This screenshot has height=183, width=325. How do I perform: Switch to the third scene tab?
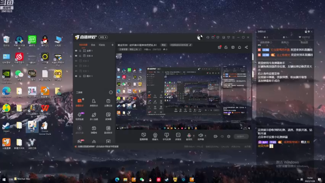click(x=102, y=45)
